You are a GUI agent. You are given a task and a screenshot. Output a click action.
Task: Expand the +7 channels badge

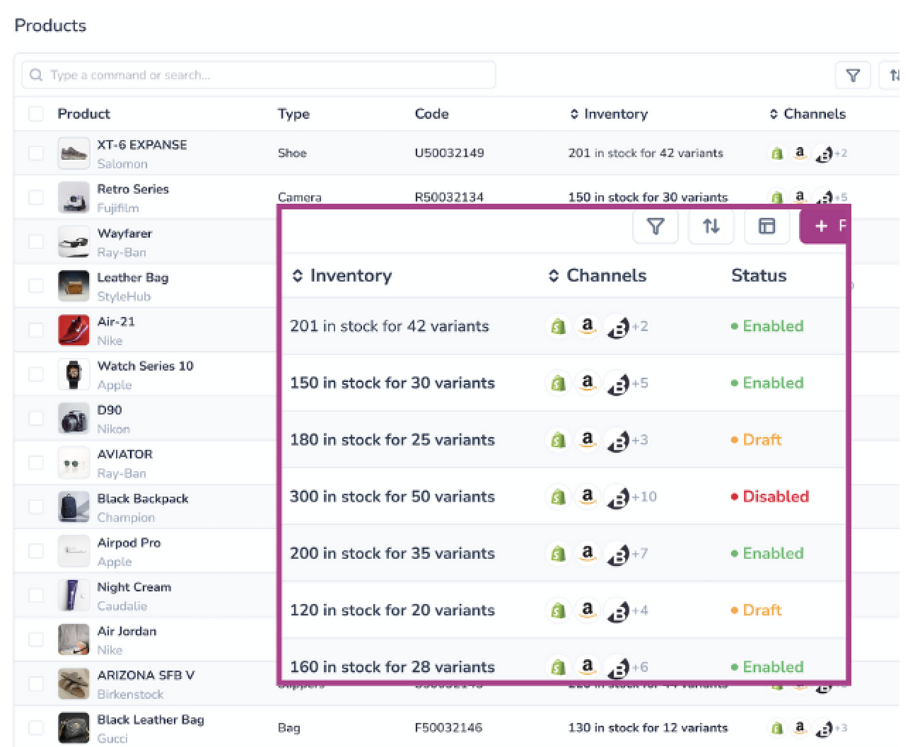640,553
